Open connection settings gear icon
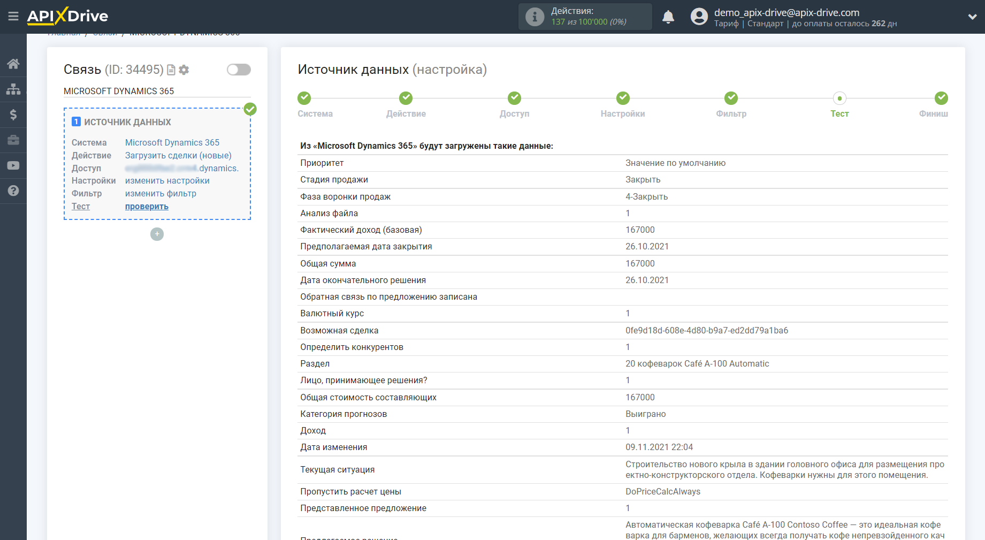 coord(184,70)
